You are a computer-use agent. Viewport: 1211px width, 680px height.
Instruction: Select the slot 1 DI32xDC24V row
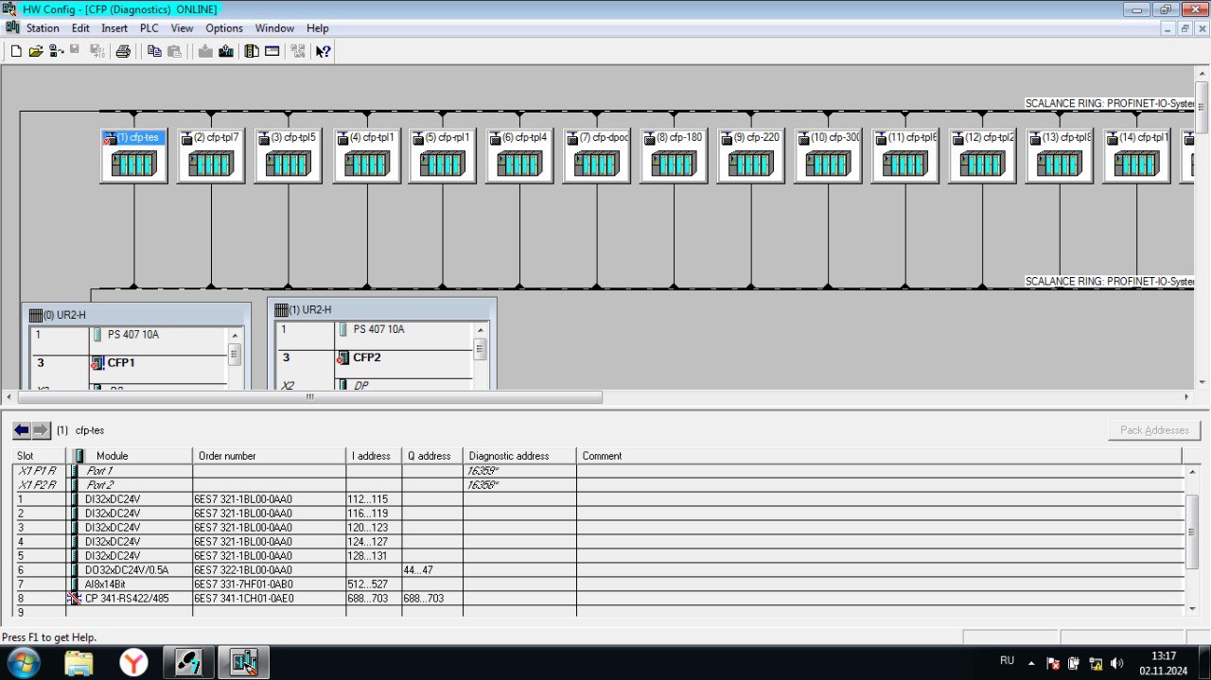[x=597, y=499]
